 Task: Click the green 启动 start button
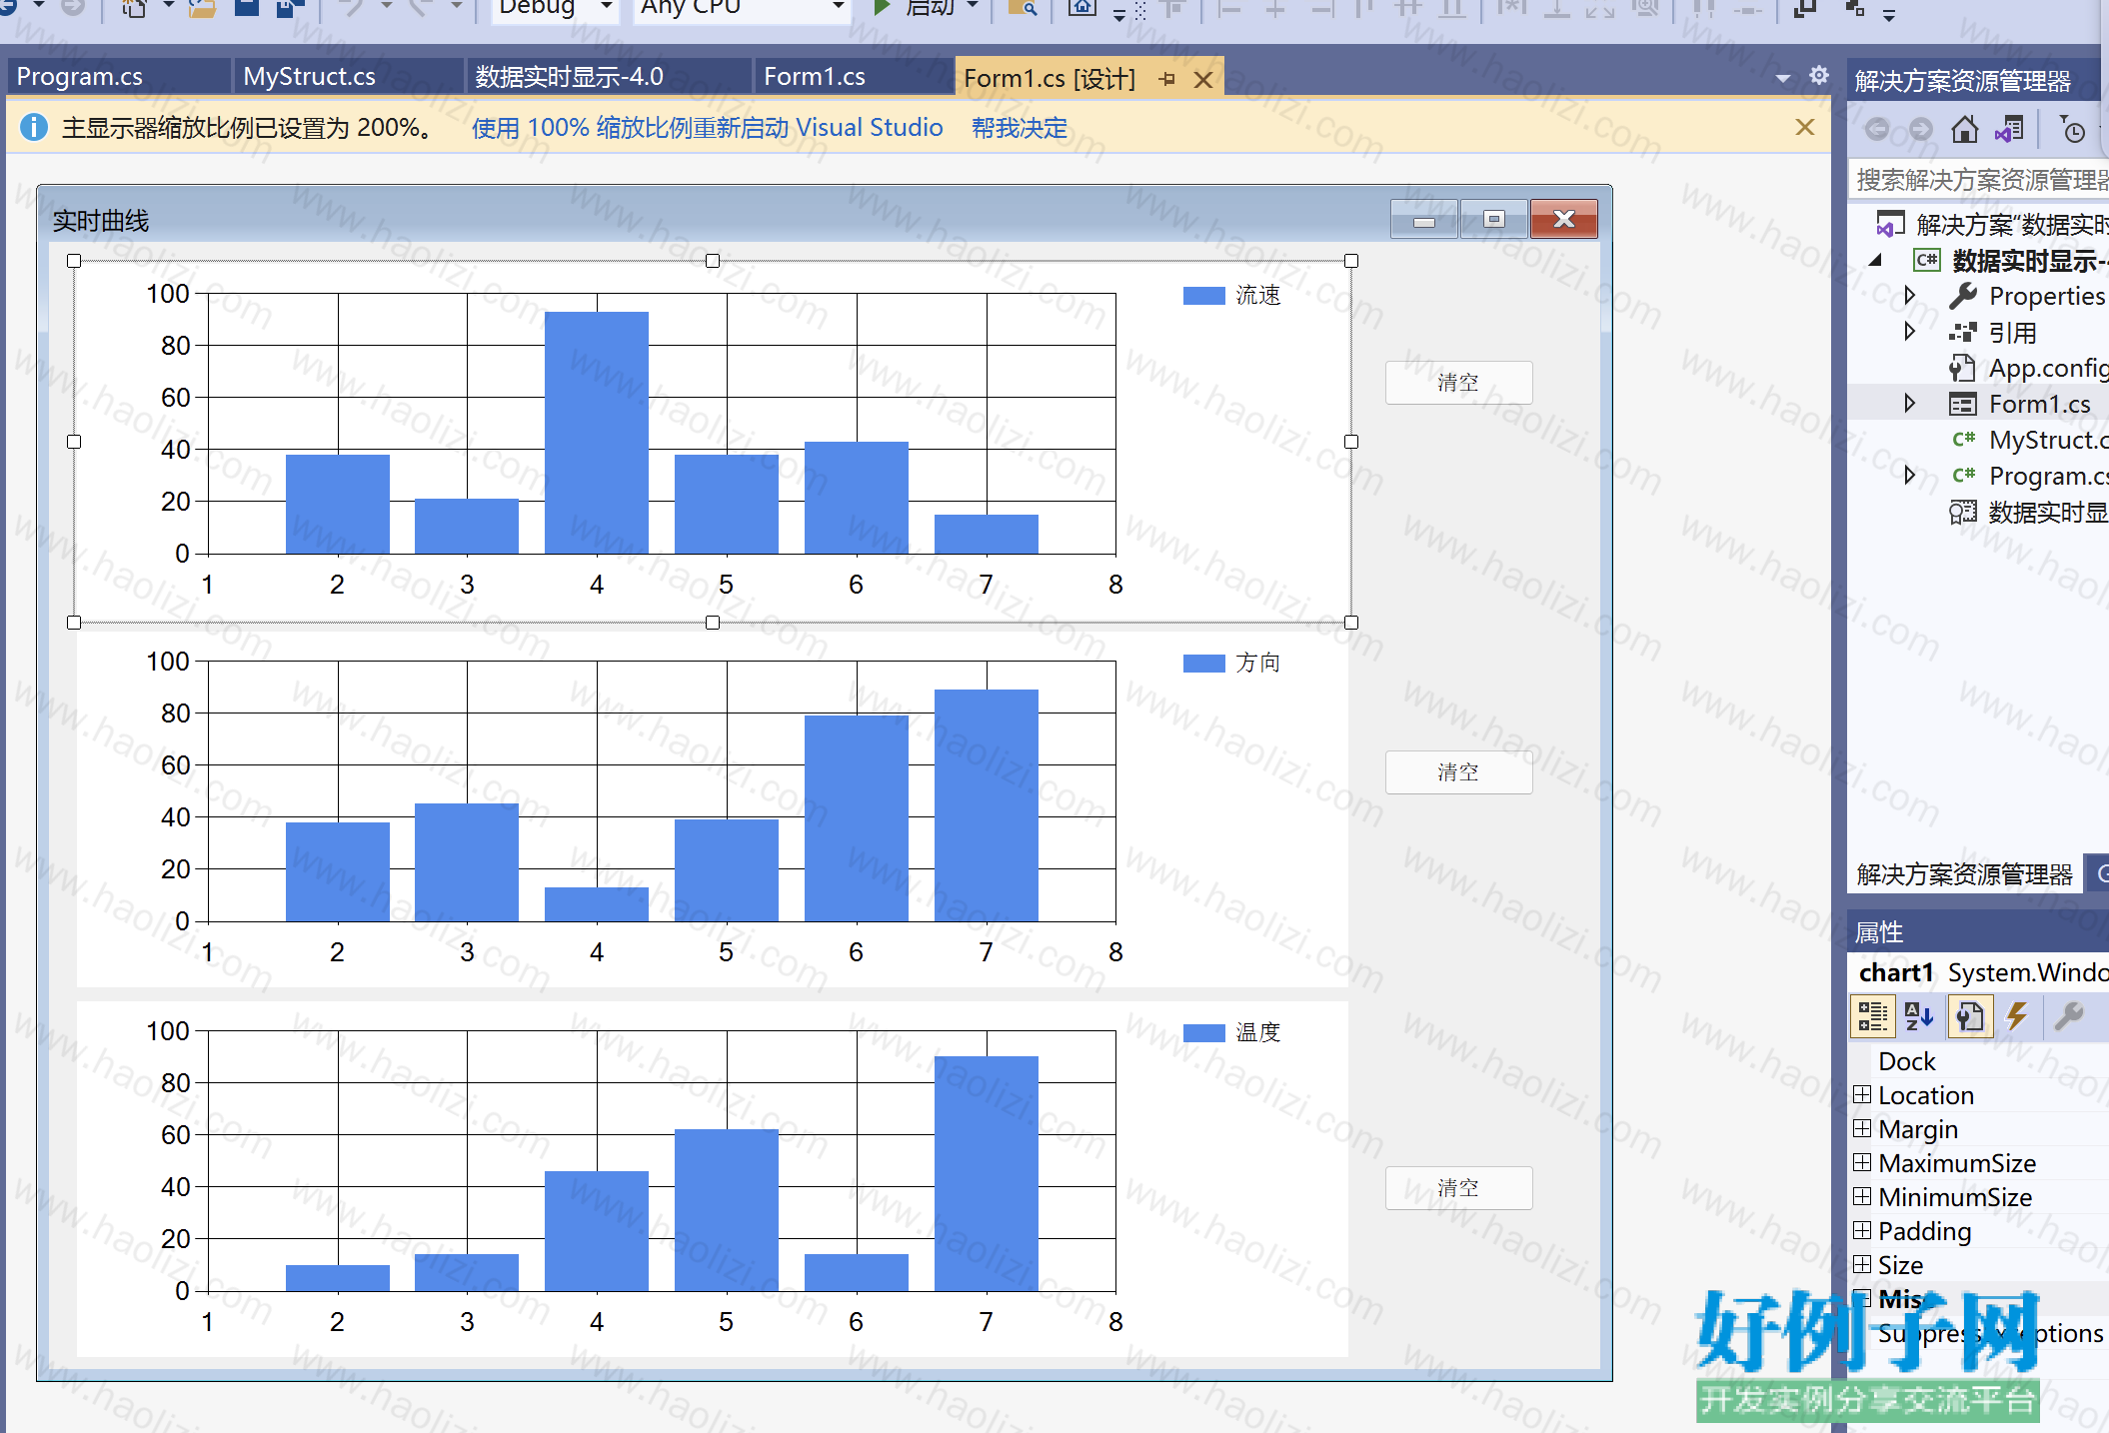point(914,8)
